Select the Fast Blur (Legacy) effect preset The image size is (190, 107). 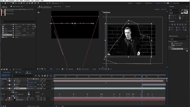click(178, 49)
